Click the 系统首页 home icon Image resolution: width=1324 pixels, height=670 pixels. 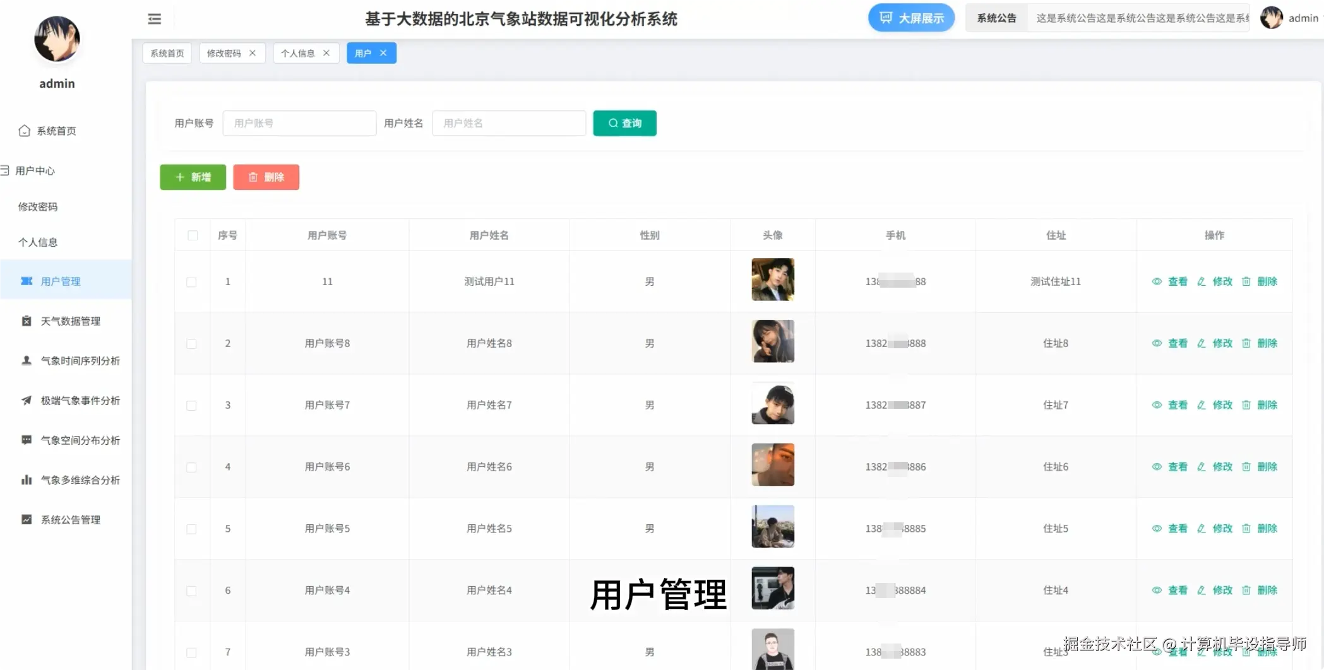click(x=24, y=130)
